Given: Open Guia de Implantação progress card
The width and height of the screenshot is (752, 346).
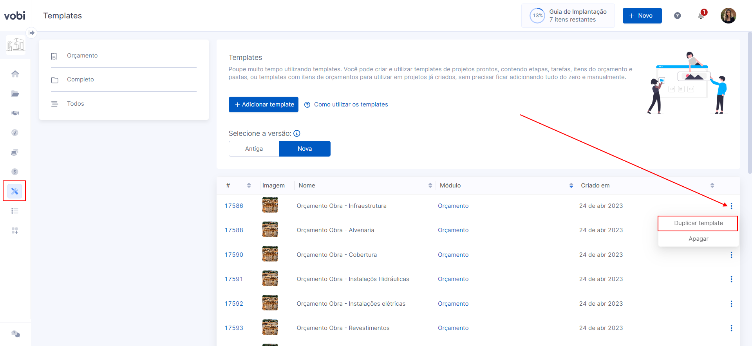Looking at the screenshot, I should [x=568, y=16].
